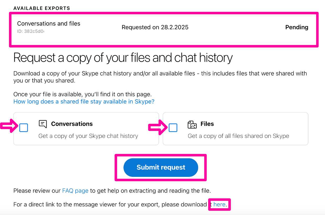Click the Pending status of the export
This screenshot has width=325, height=215.
[x=297, y=27]
